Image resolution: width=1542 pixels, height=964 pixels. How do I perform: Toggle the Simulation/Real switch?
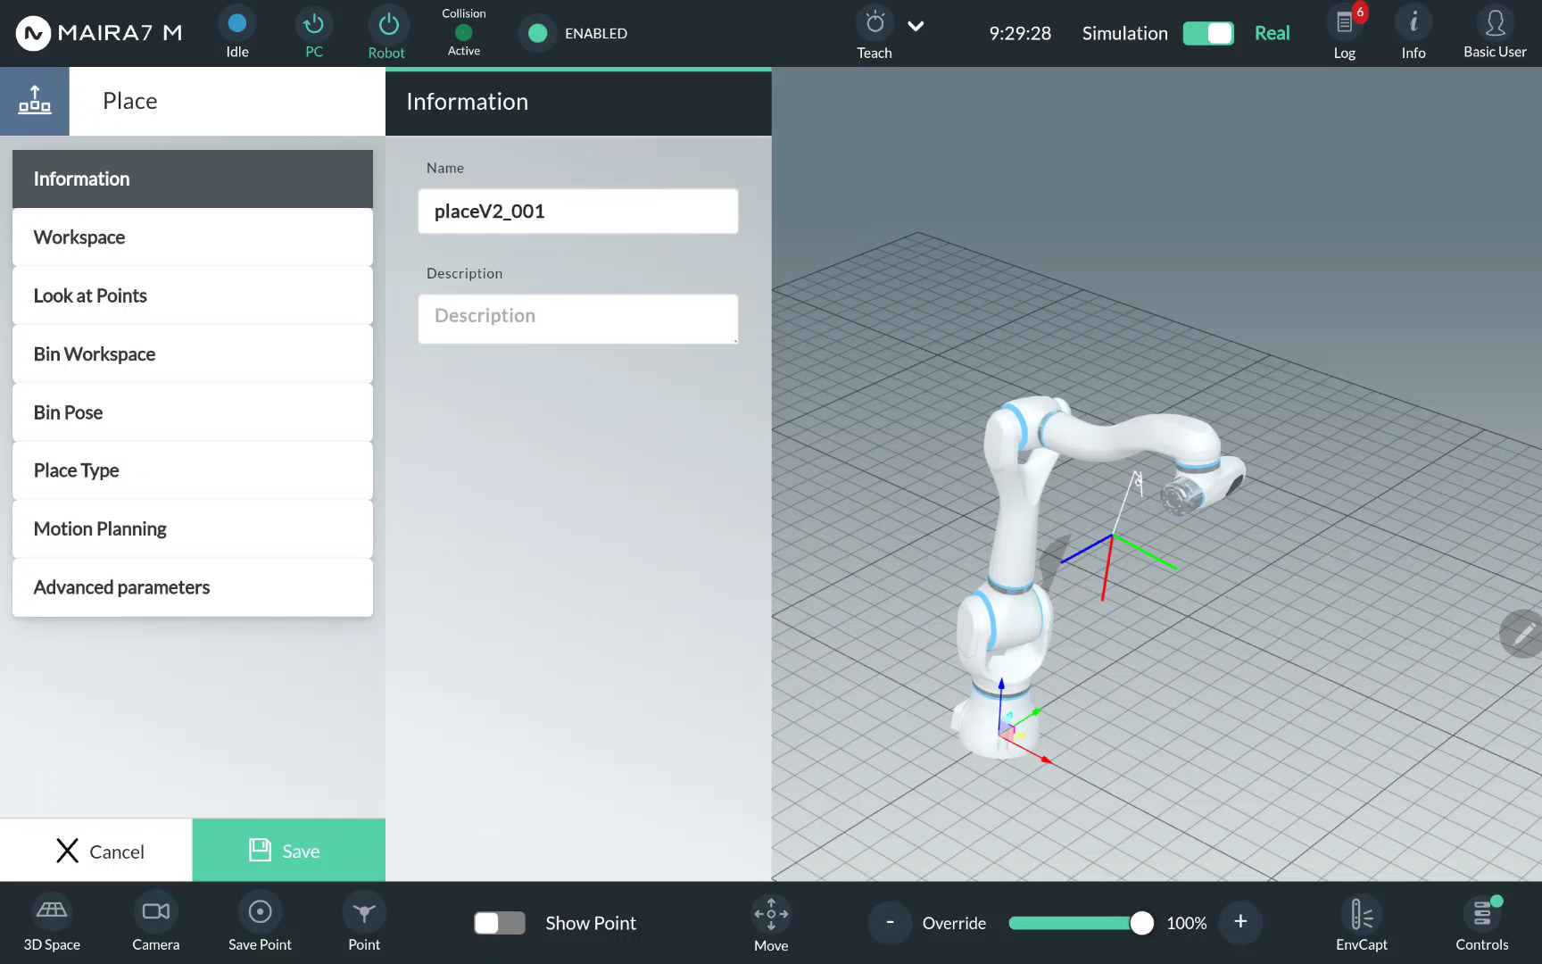click(1208, 33)
